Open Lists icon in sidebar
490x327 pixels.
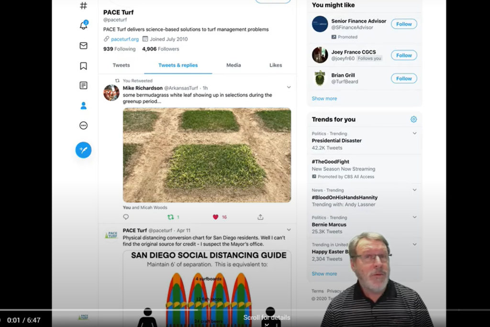point(83,85)
